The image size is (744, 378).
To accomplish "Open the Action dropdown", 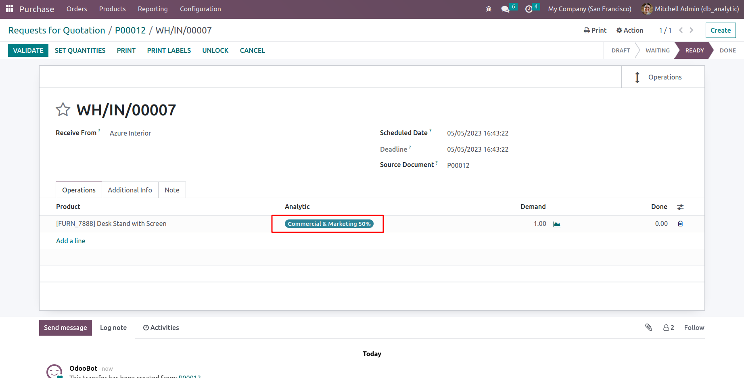I will (x=630, y=30).
